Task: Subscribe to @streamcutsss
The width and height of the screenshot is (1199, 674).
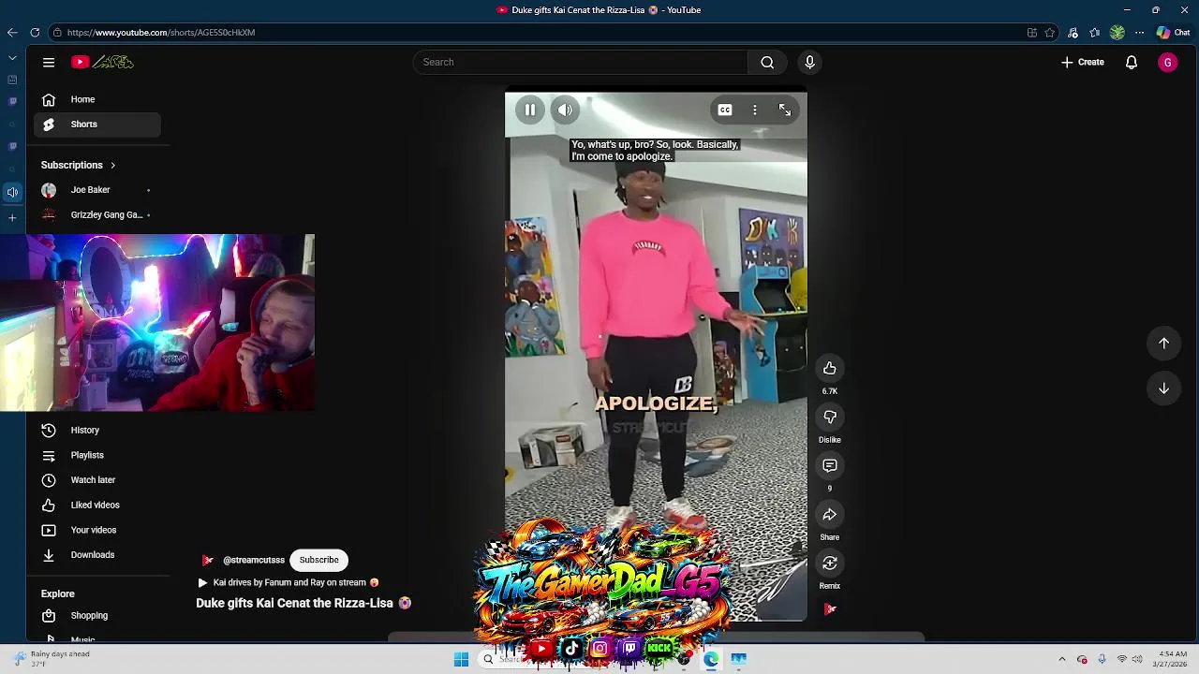Action: click(x=318, y=560)
